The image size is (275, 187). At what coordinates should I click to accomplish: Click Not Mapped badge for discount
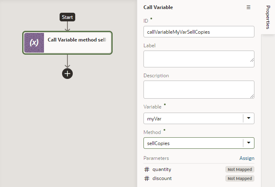click(240, 178)
